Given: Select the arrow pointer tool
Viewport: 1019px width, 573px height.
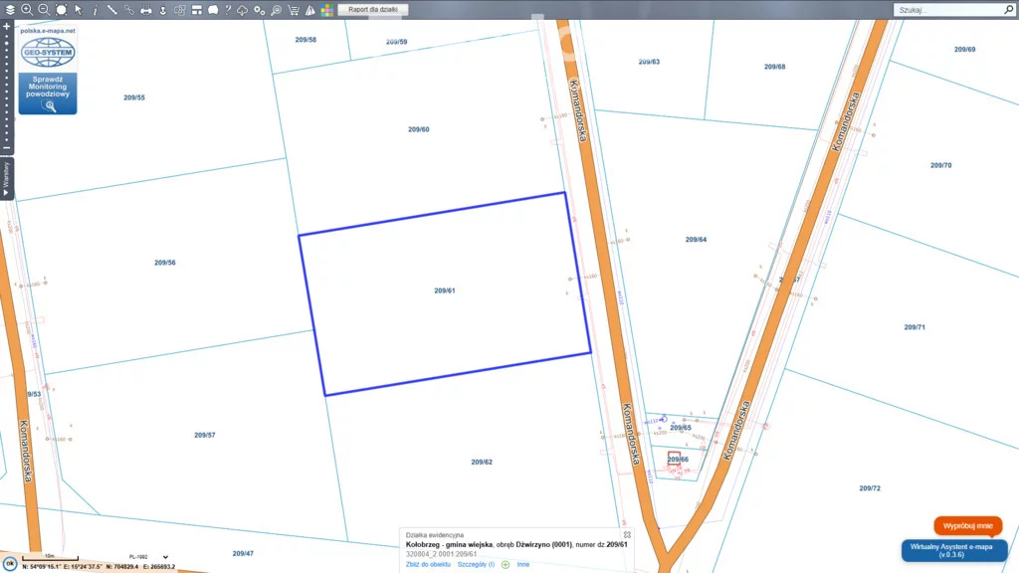Looking at the screenshot, I should 78,9.
